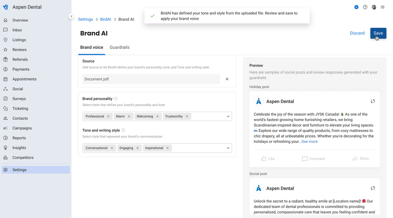
Task: Click the Holiday post label
Action: pyautogui.click(x=259, y=87)
